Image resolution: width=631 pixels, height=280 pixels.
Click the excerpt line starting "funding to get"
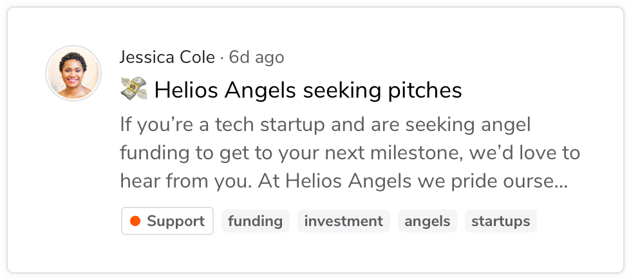point(350,153)
